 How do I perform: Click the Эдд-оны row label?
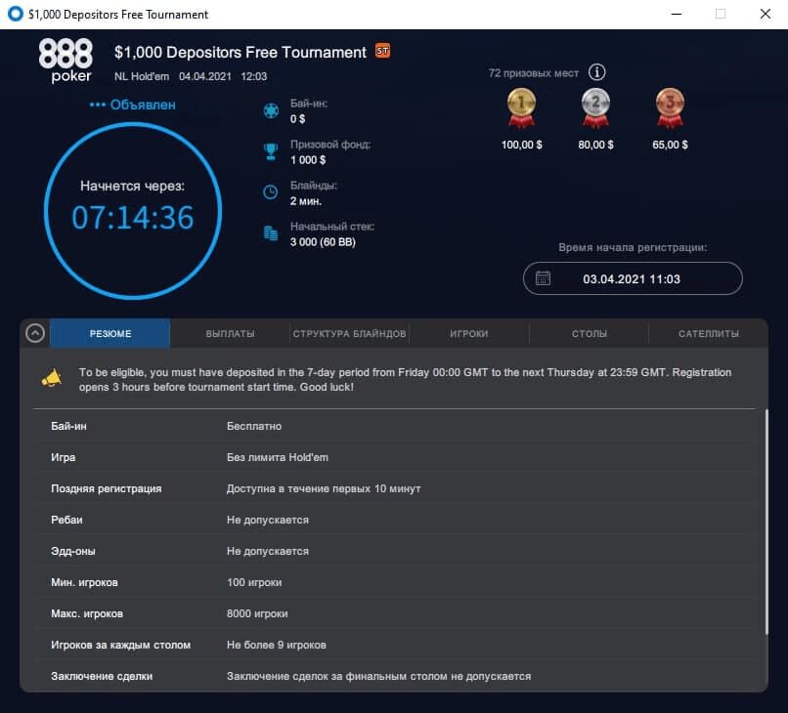tap(73, 551)
